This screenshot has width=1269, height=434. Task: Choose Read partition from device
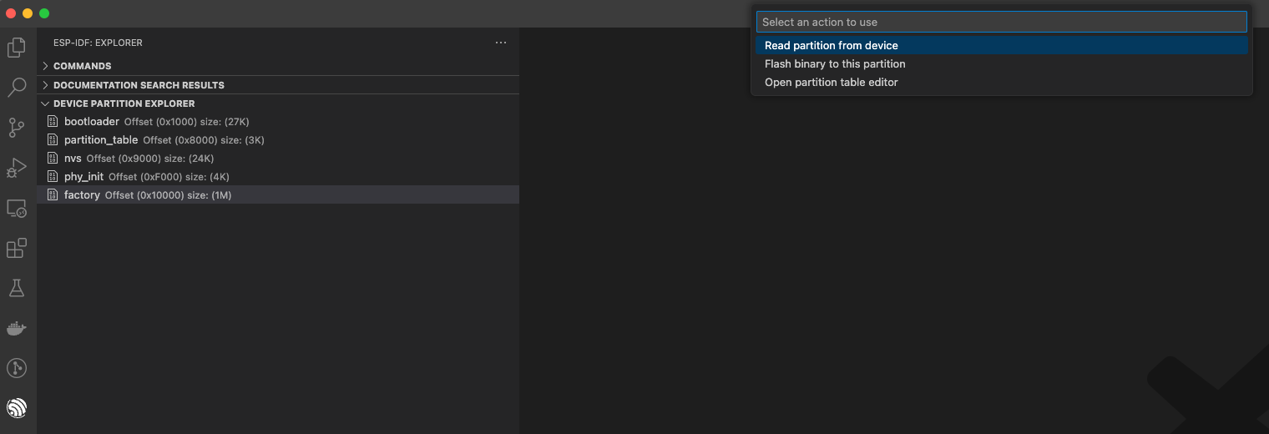pyautogui.click(x=1001, y=46)
